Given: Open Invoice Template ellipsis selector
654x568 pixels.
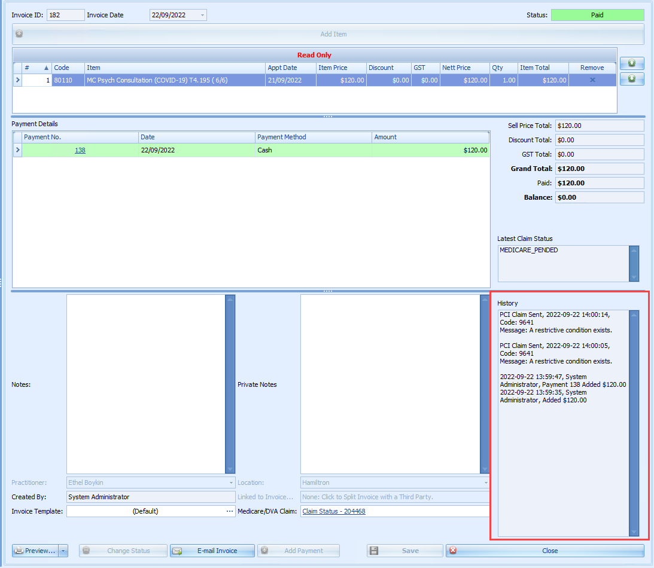Looking at the screenshot, I should click(230, 511).
